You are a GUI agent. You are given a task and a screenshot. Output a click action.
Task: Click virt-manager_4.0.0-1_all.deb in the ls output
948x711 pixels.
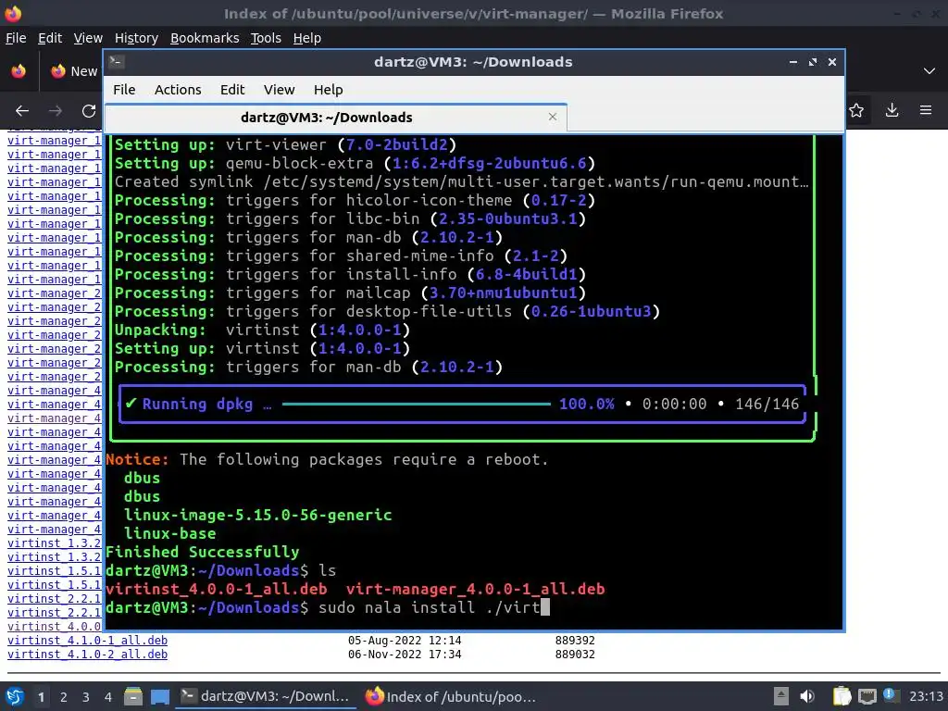click(475, 589)
